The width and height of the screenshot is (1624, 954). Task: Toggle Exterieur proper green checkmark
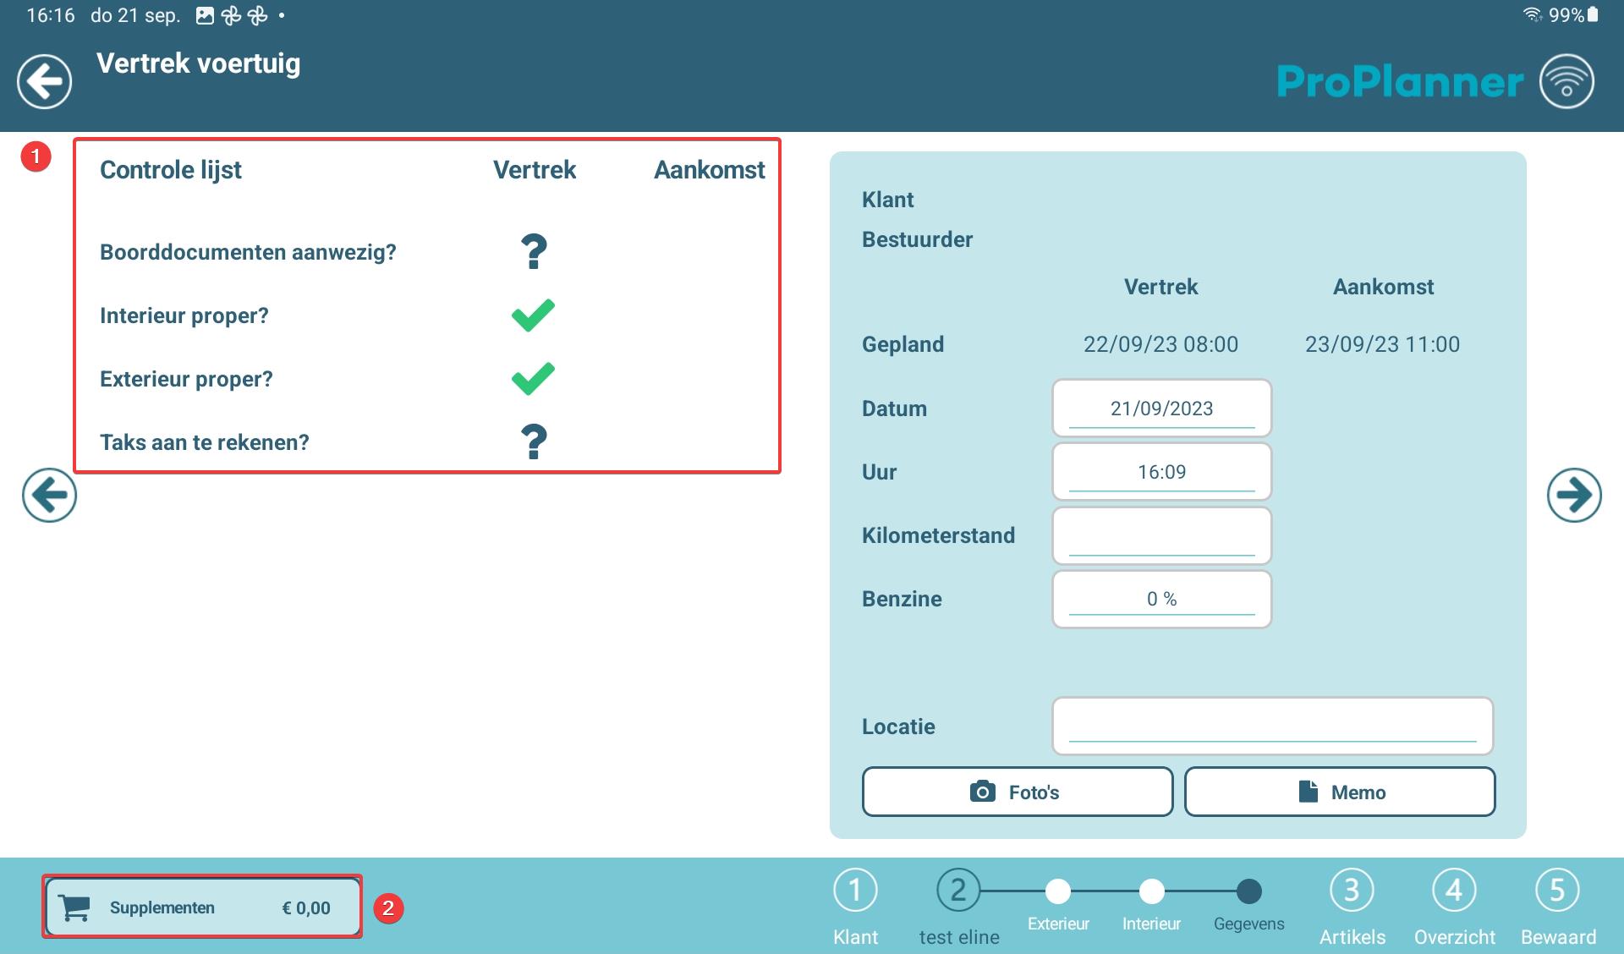[x=534, y=379]
